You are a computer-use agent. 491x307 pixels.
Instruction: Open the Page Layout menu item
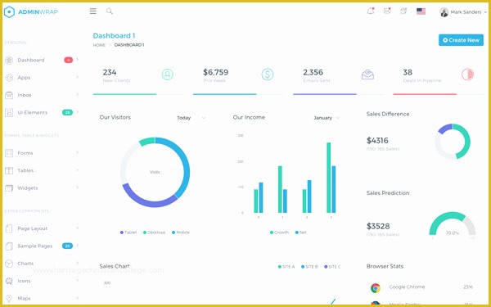[x=42, y=228]
